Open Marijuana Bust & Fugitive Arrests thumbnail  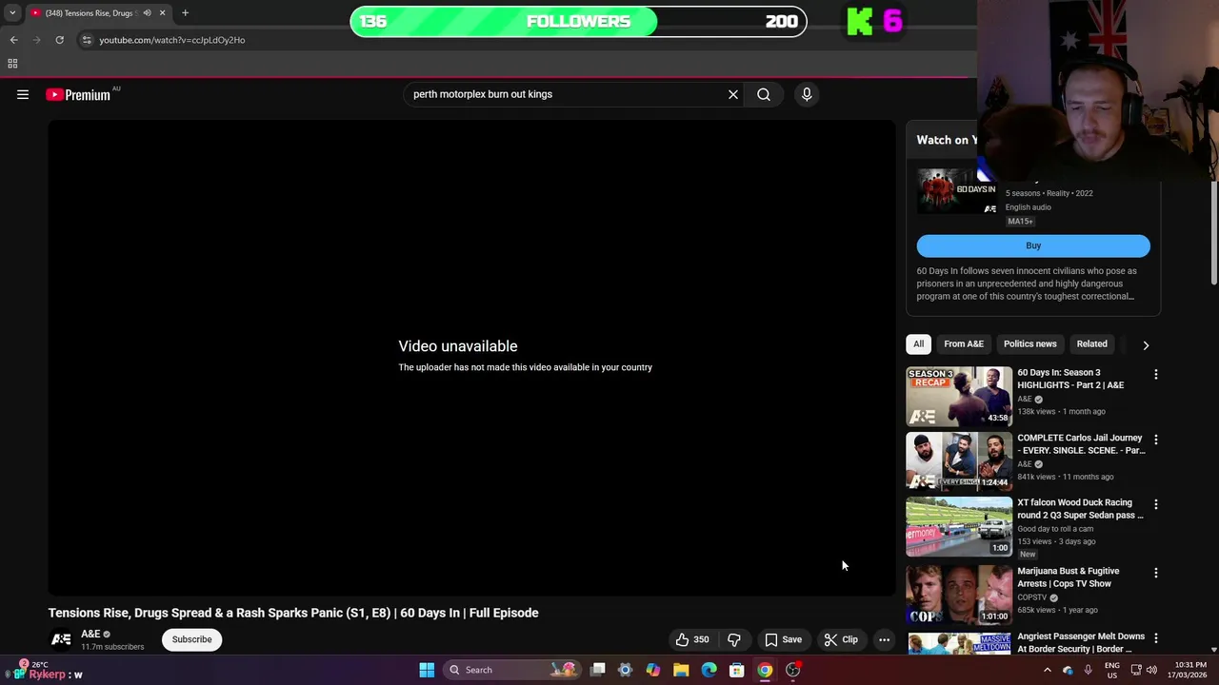[x=959, y=594]
